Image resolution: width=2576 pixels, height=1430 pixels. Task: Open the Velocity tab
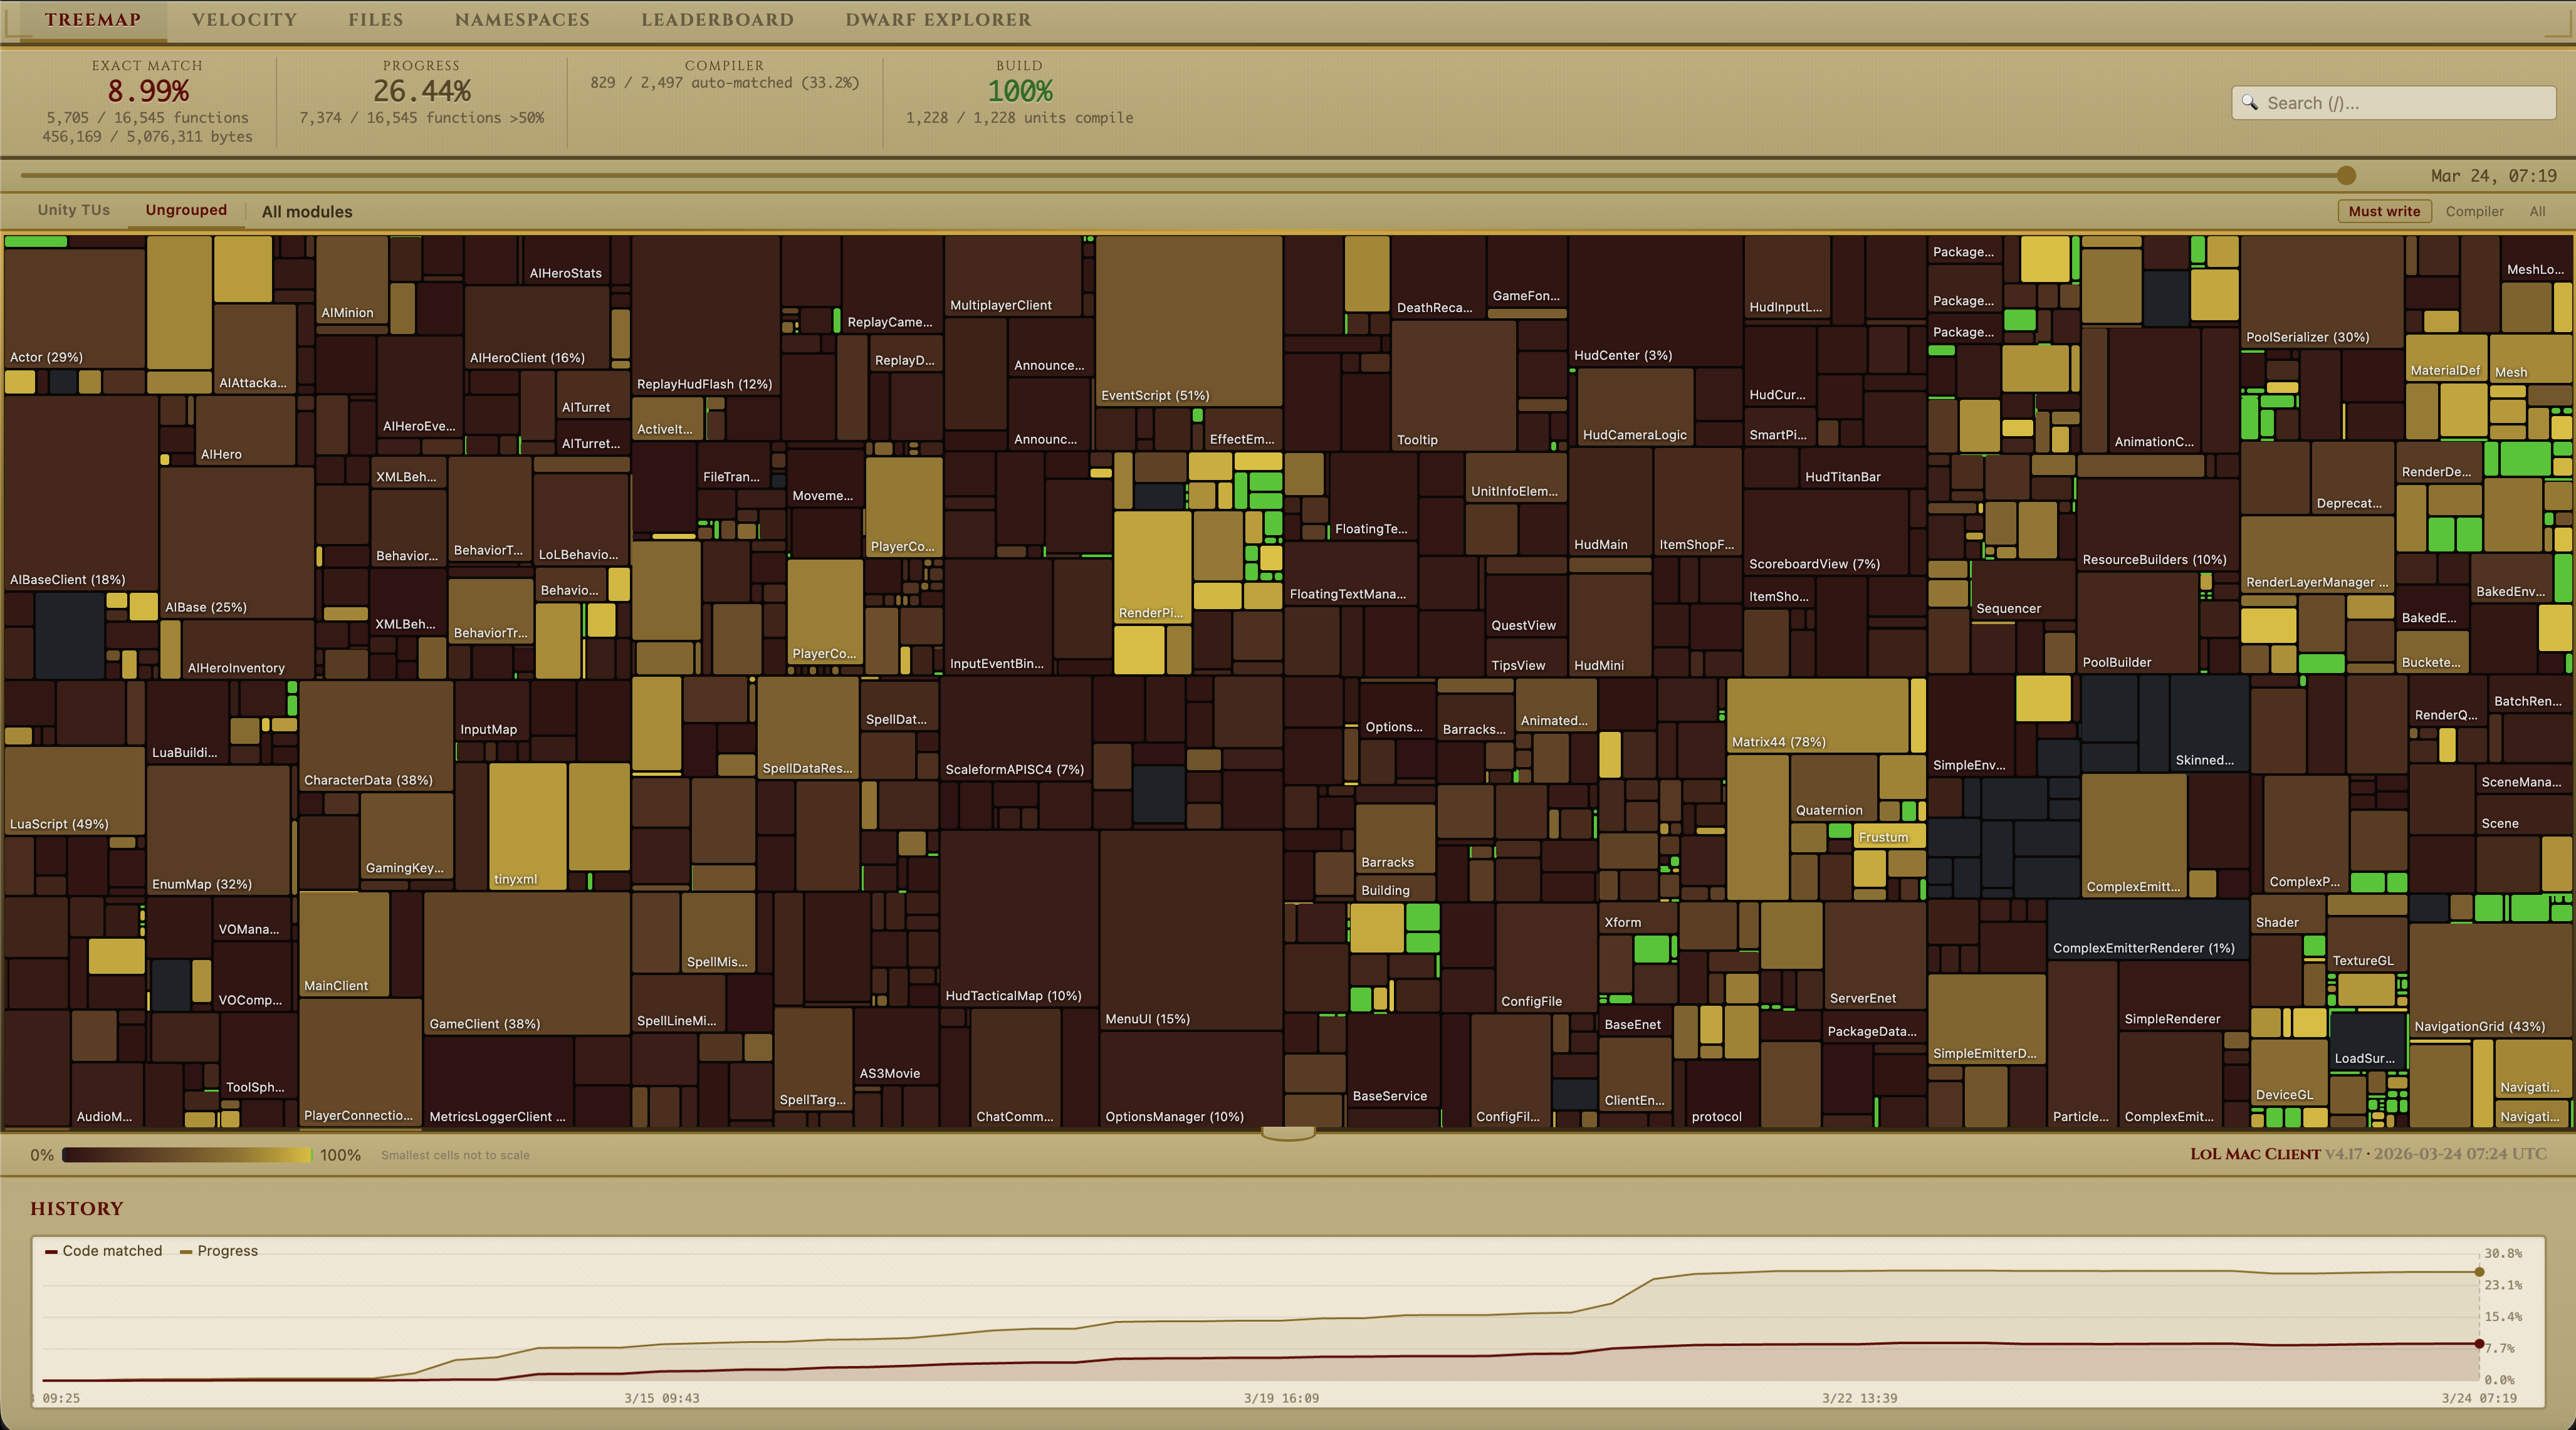[x=244, y=20]
